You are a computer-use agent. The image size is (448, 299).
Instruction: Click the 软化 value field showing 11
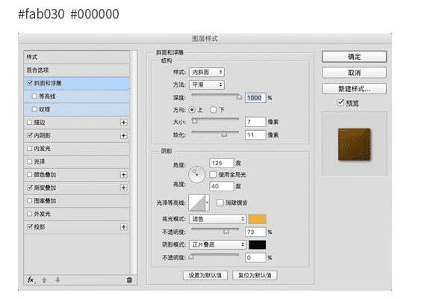coord(255,135)
